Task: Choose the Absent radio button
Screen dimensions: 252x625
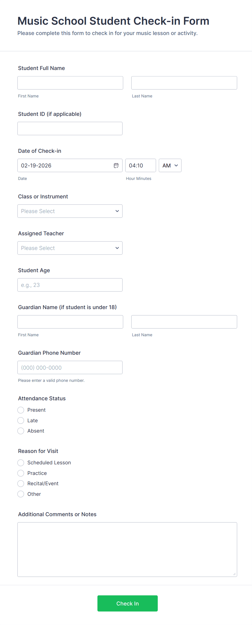Action: pyautogui.click(x=21, y=431)
